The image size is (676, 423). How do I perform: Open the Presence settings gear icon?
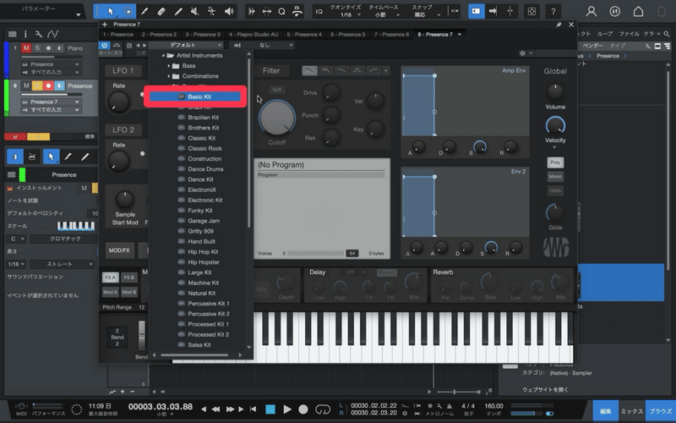tap(522, 53)
